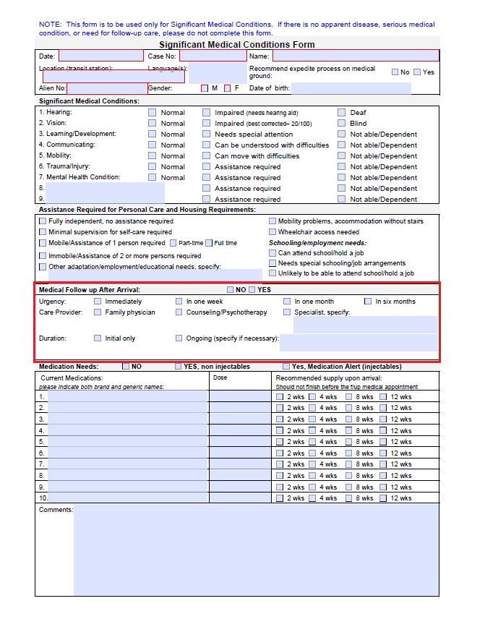The height and width of the screenshot is (627, 485).
Task: Click the 'Specialist, specify' text field
Action: coord(365,324)
